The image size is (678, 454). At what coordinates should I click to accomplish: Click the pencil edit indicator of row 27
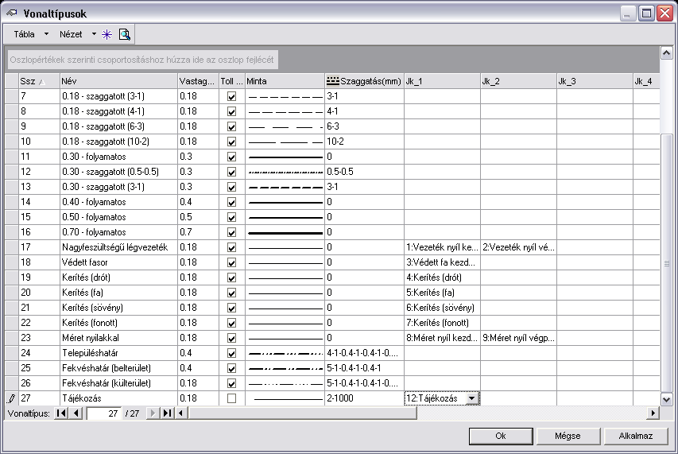tap(12, 398)
